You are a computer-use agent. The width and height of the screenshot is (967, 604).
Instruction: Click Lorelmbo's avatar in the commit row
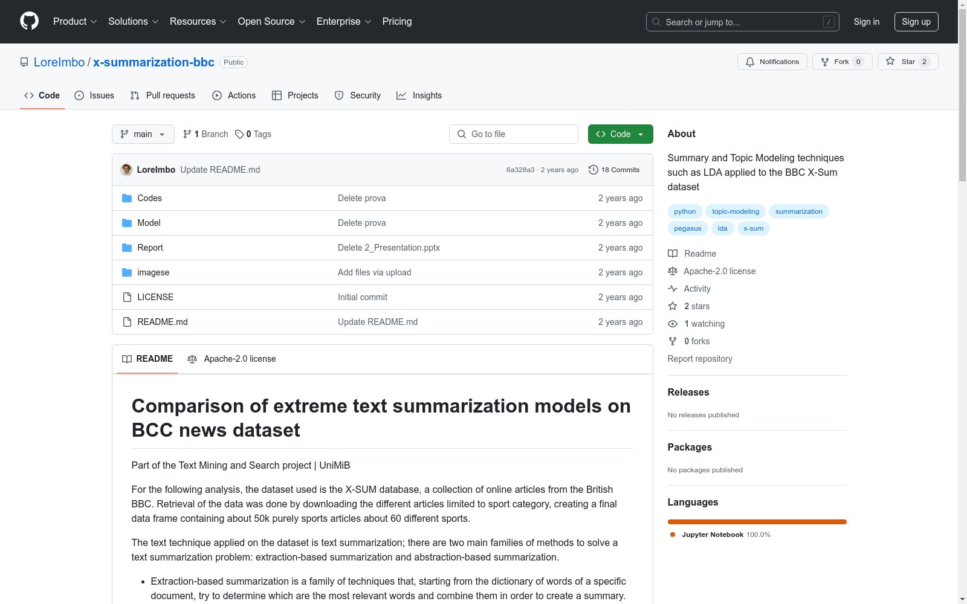(x=126, y=170)
